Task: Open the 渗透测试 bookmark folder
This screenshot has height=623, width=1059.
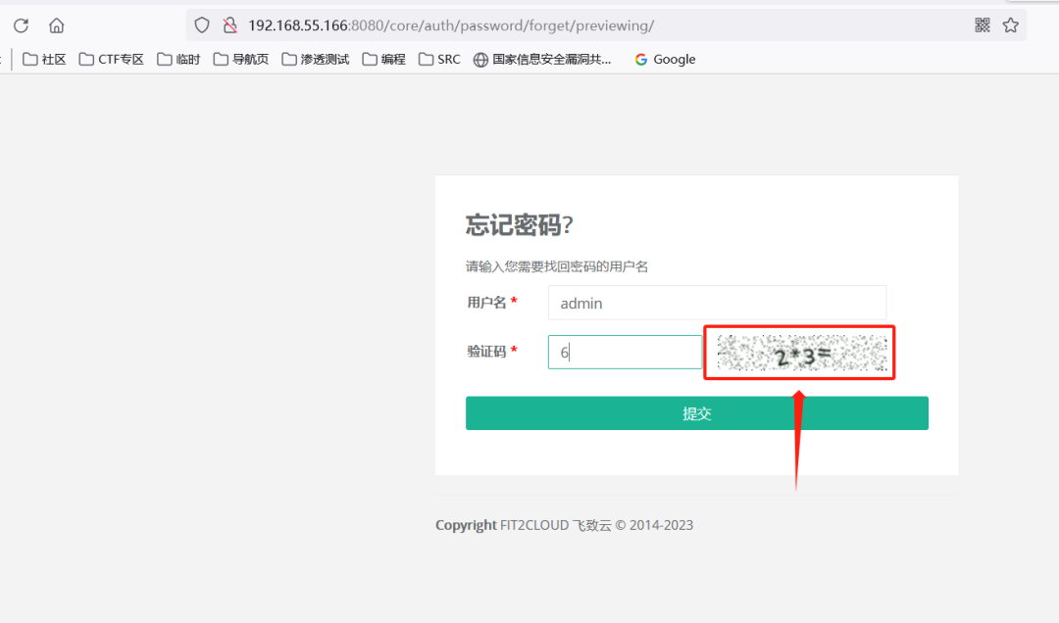Action: pos(315,59)
